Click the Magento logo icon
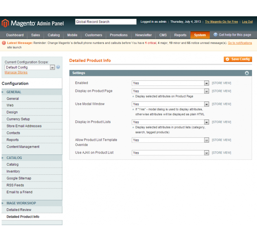This screenshot has width=257, height=241. point(5,23)
